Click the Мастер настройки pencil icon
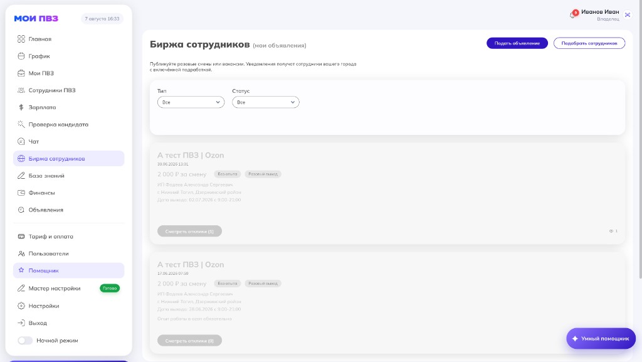The height and width of the screenshot is (362, 642). pyautogui.click(x=21, y=289)
